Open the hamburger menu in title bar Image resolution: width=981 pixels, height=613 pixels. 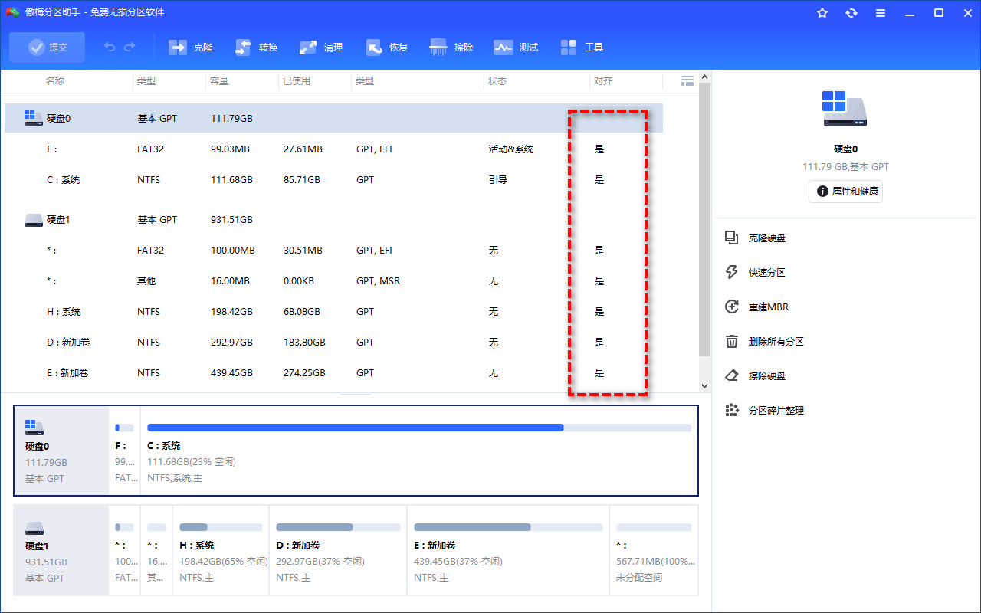click(881, 13)
